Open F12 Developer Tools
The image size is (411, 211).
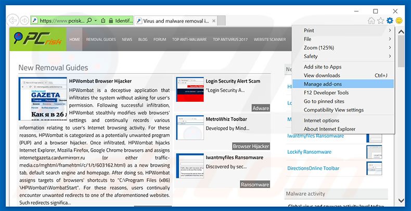343,93
